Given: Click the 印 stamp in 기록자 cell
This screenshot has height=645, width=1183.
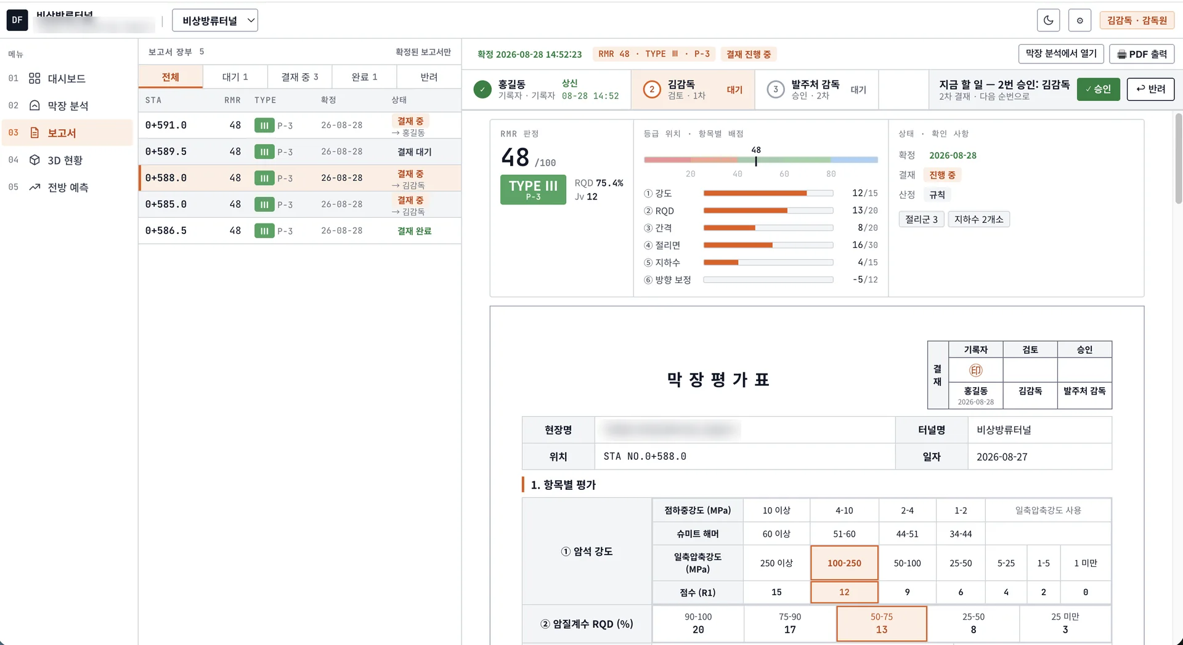Looking at the screenshot, I should [x=975, y=370].
